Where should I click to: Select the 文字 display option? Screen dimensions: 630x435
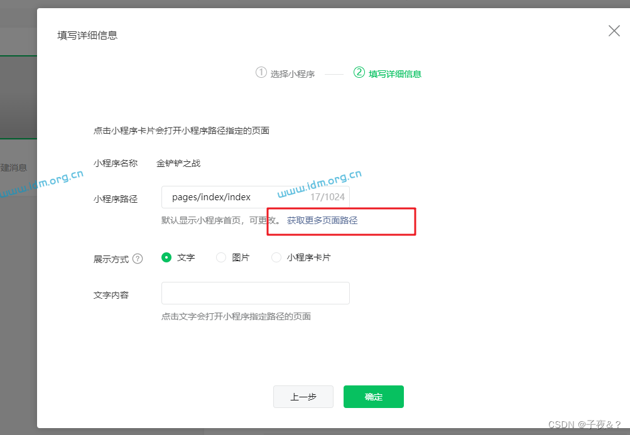coord(166,257)
